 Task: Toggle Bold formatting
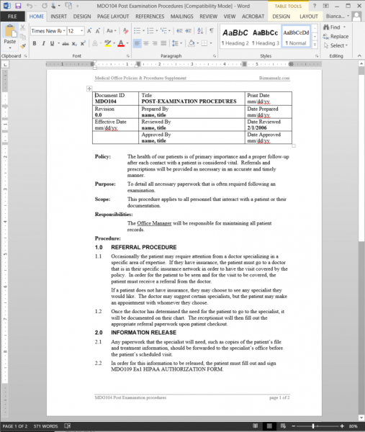tap(35, 43)
